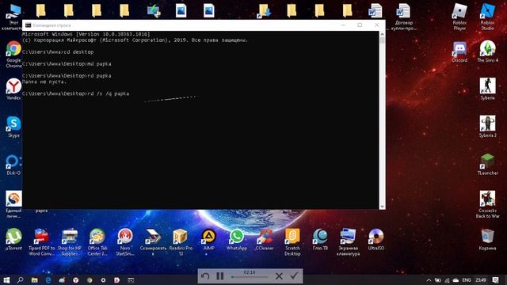Viewport: 507px width, 285px height.
Task: Launch Skype from the desktop
Action: pos(13,127)
